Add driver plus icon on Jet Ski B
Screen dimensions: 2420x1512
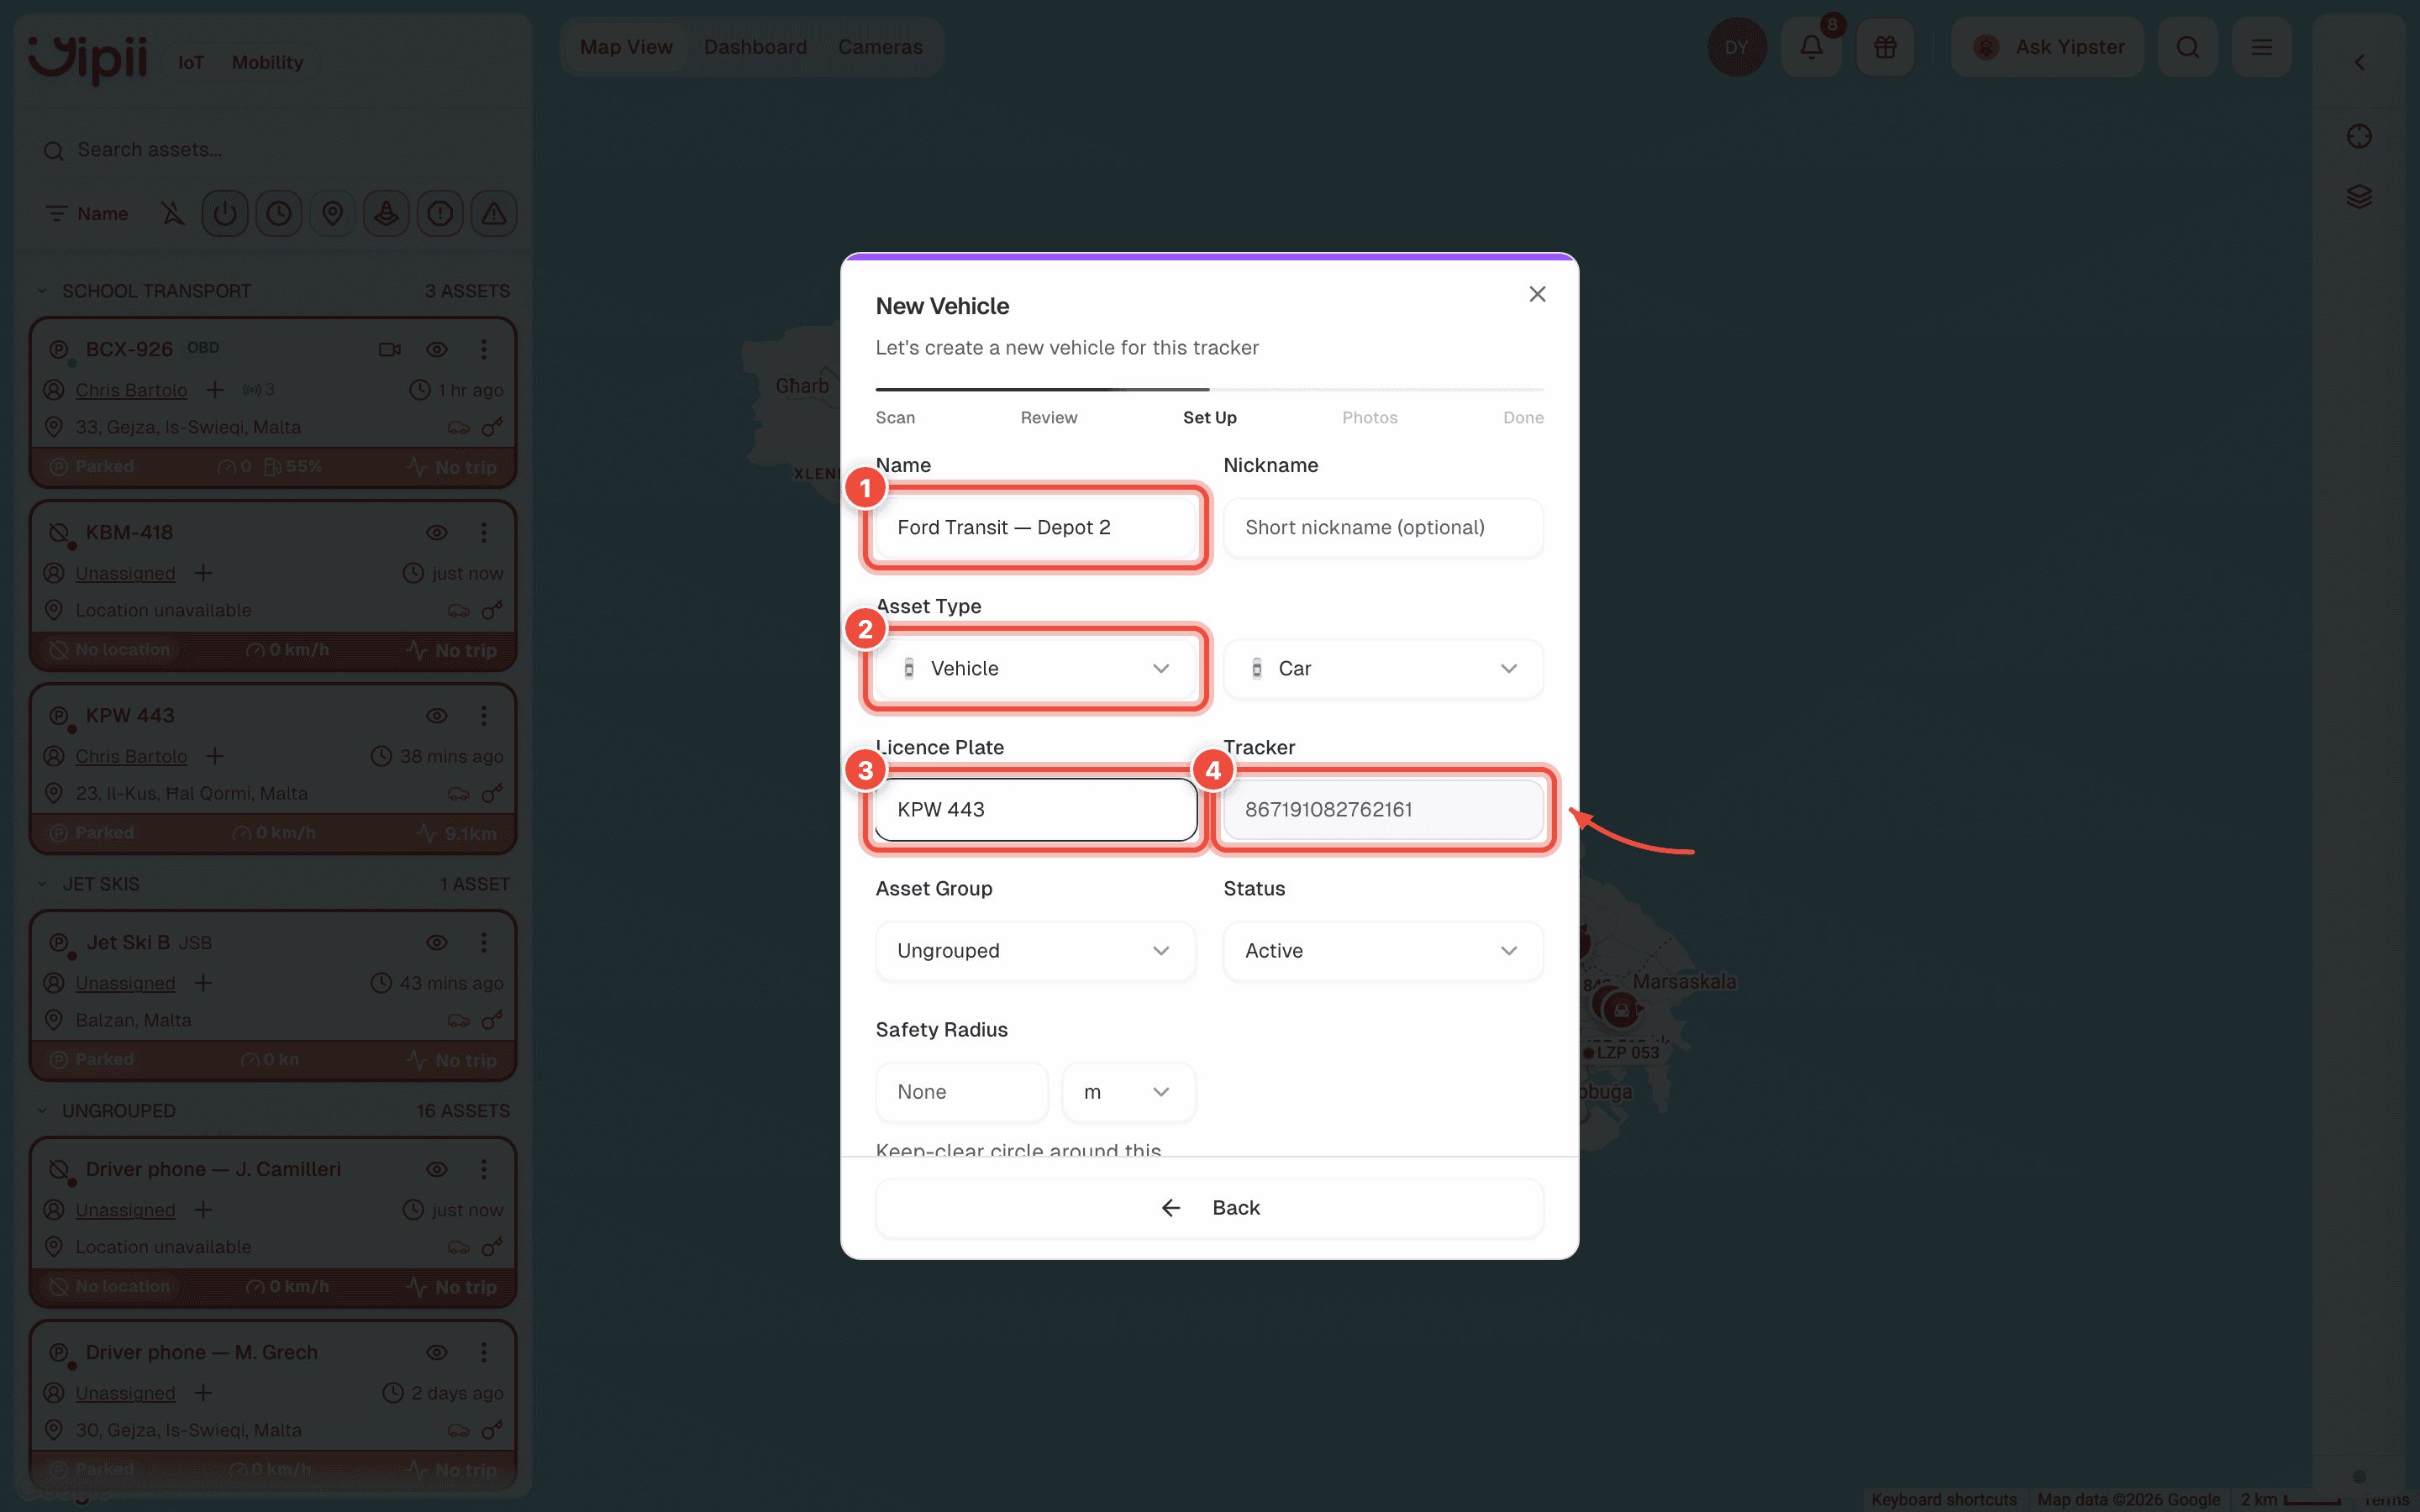pos(203,983)
